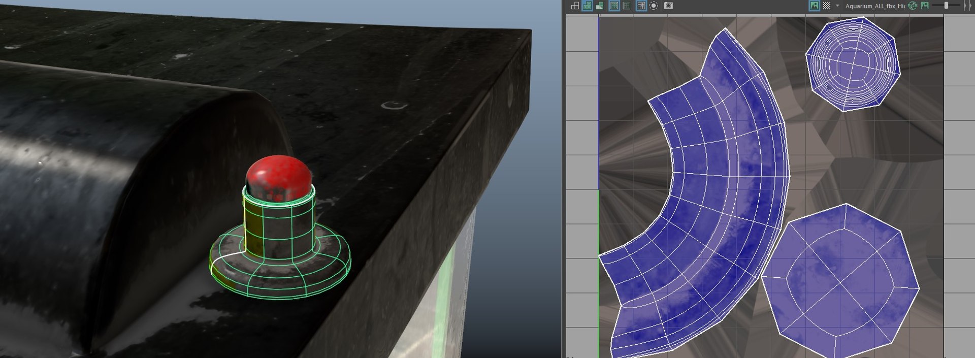Expand the collapsed toolbar arrows at right
Viewport: 975px width, 358px height.
[967, 6]
